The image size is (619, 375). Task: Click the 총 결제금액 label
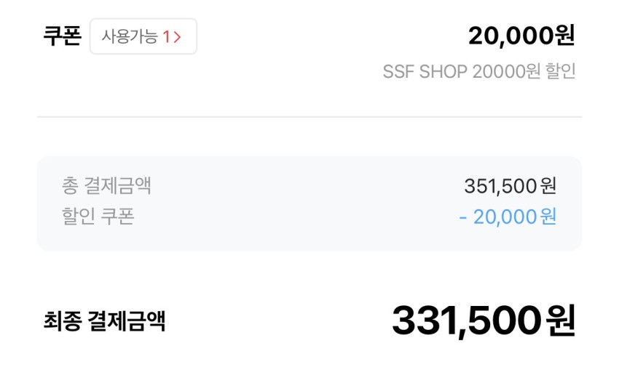106,186
